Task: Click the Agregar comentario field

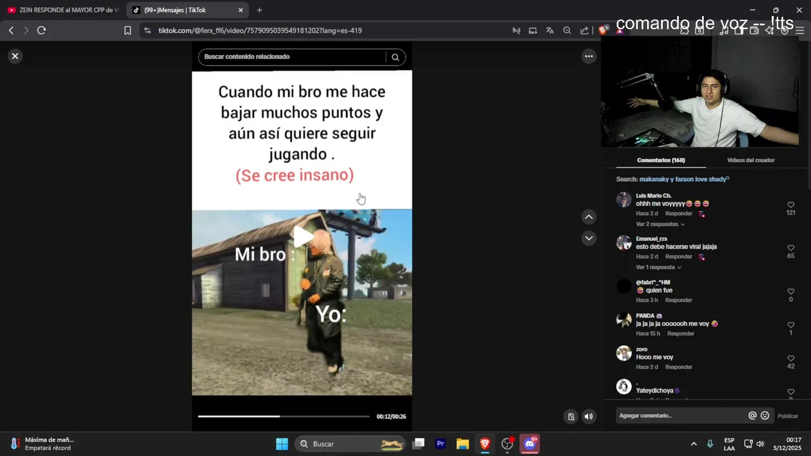Action: coord(681,416)
